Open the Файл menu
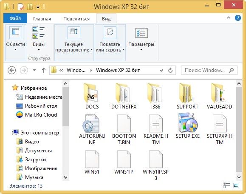The image size is (246, 194). pos(15,18)
